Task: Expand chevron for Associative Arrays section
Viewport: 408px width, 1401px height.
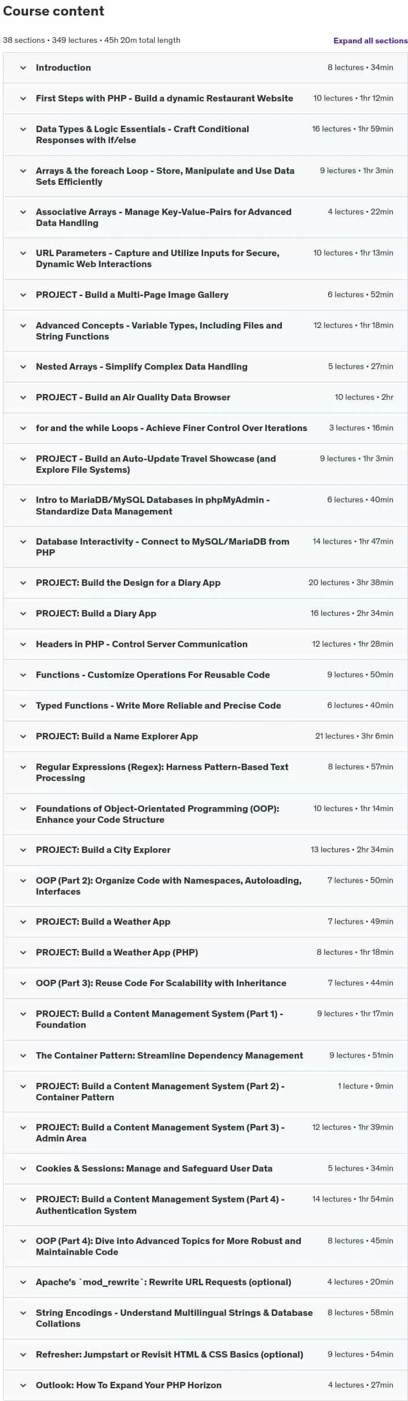Action: pyautogui.click(x=23, y=212)
